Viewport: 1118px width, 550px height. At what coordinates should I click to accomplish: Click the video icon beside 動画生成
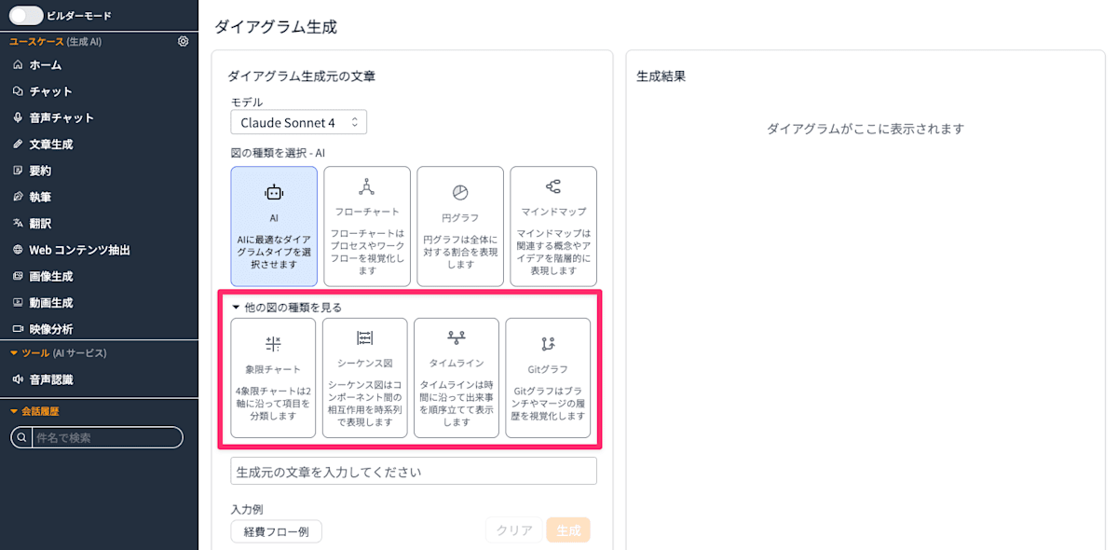pos(18,303)
